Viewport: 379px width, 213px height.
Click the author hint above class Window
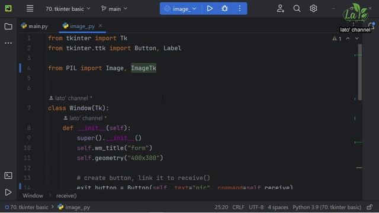70,98
